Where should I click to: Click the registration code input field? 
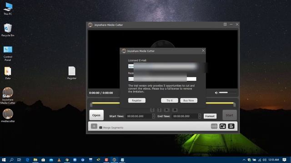coord(162,79)
